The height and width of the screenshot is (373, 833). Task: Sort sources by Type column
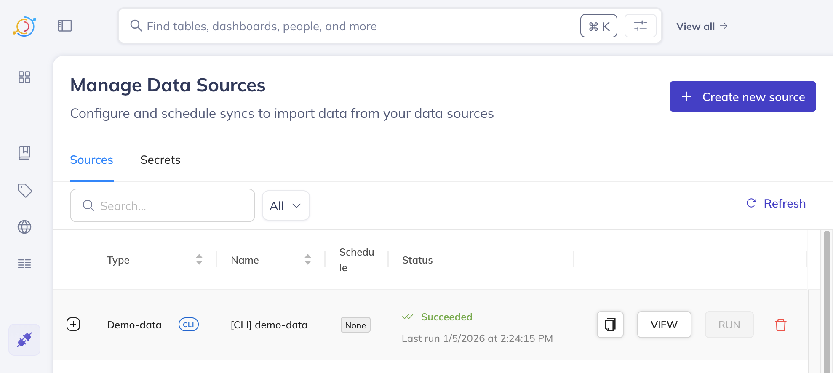199,260
